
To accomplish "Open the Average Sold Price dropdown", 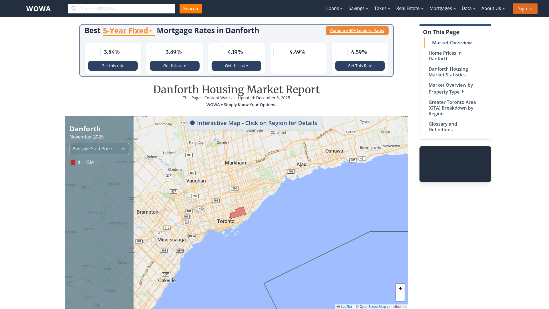I will (x=99, y=148).
